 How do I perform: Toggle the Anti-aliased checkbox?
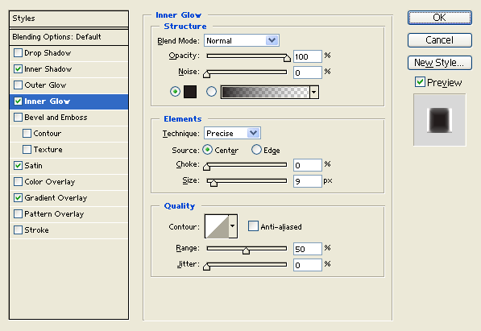[253, 226]
